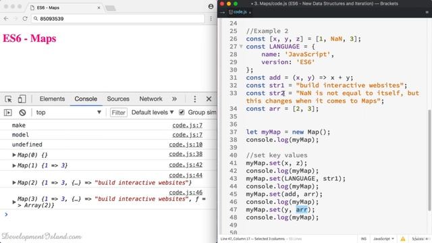This screenshot has height=243, width=432.
Task: Open the JavaScript language mode dropdown
Action: (x=383, y=238)
